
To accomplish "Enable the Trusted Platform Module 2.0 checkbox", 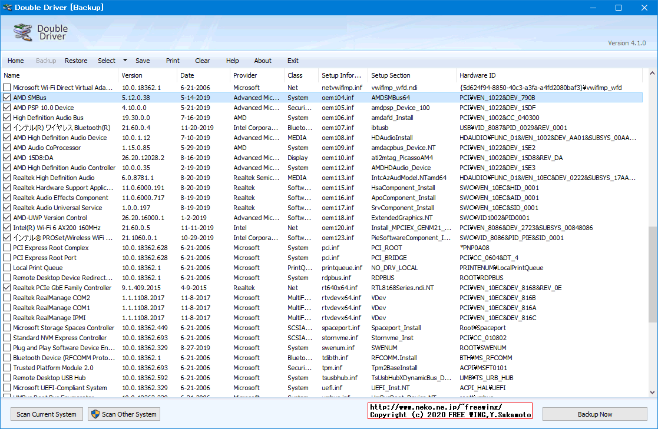I will (7, 368).
